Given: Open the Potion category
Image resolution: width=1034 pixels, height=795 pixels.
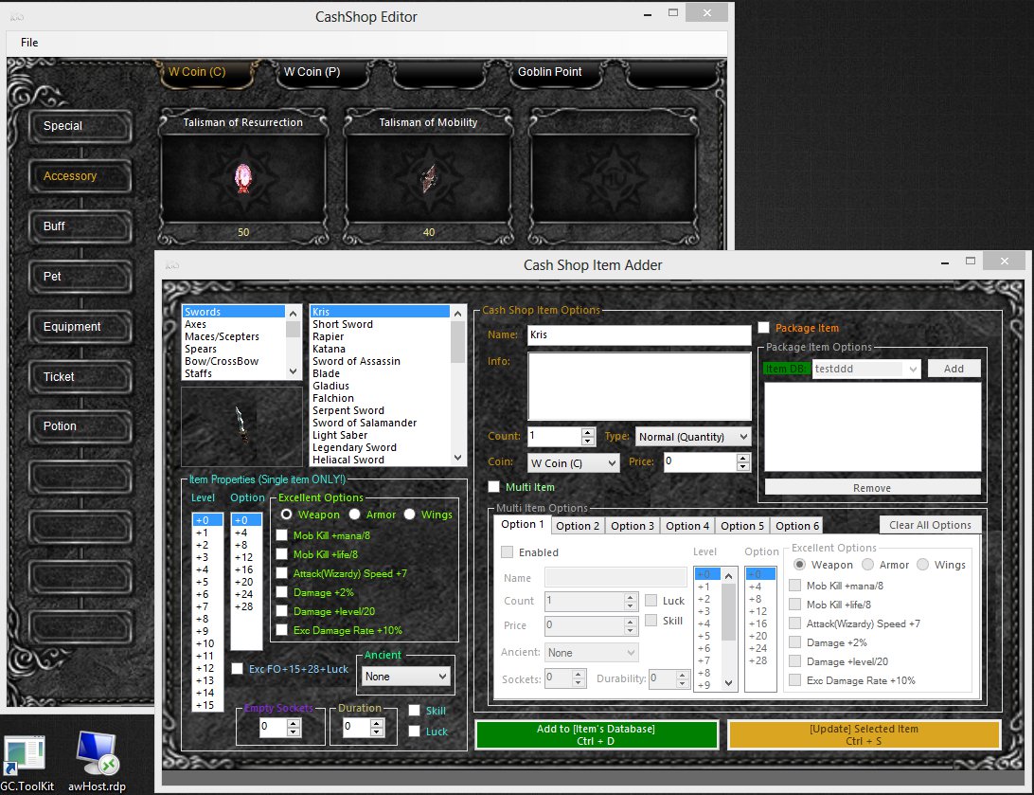Looking at the screenshot, I should pos(80,426).
